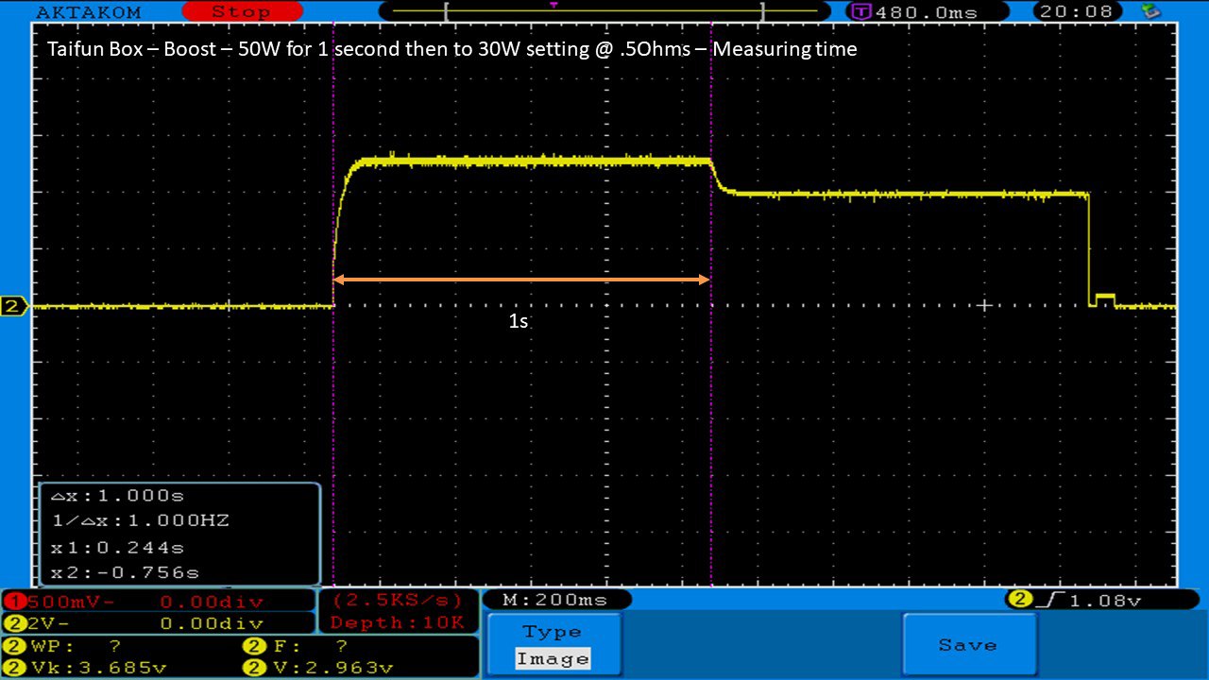The height and width of the screenshot is (680, 1209).
Task: Click the purple T trigger position icon
Action: (x=860, y=12)
